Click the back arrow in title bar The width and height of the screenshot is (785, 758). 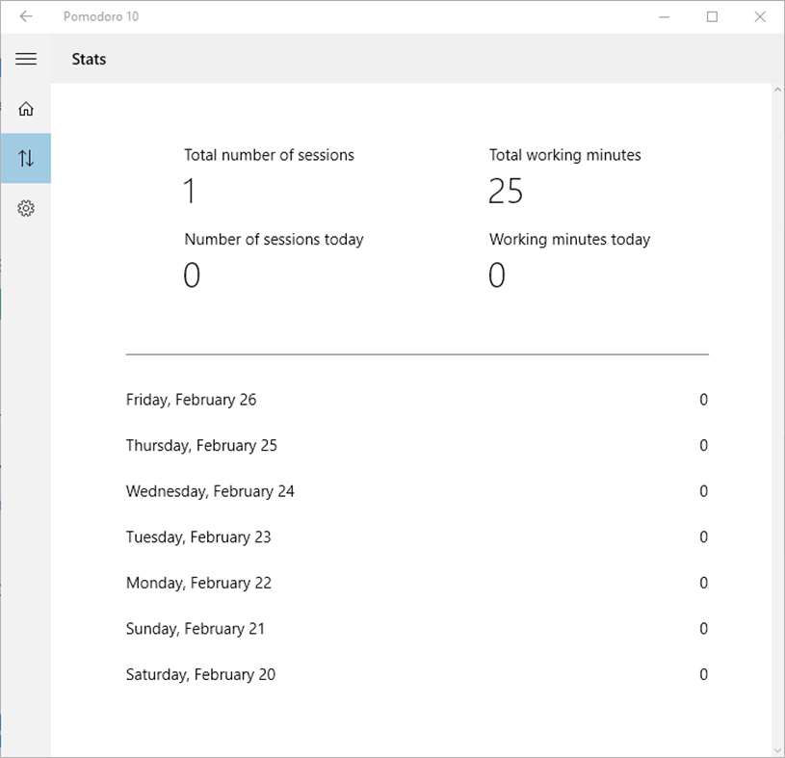[26, 16]
